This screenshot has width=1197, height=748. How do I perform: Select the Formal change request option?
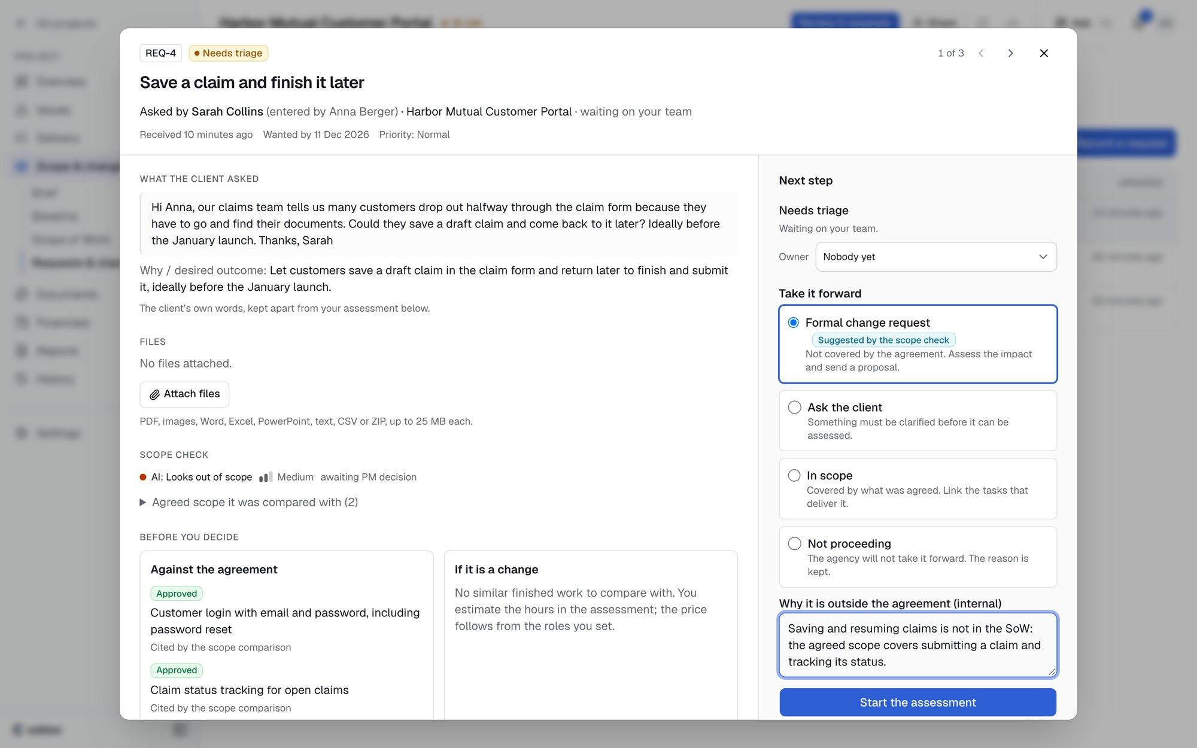918,344
